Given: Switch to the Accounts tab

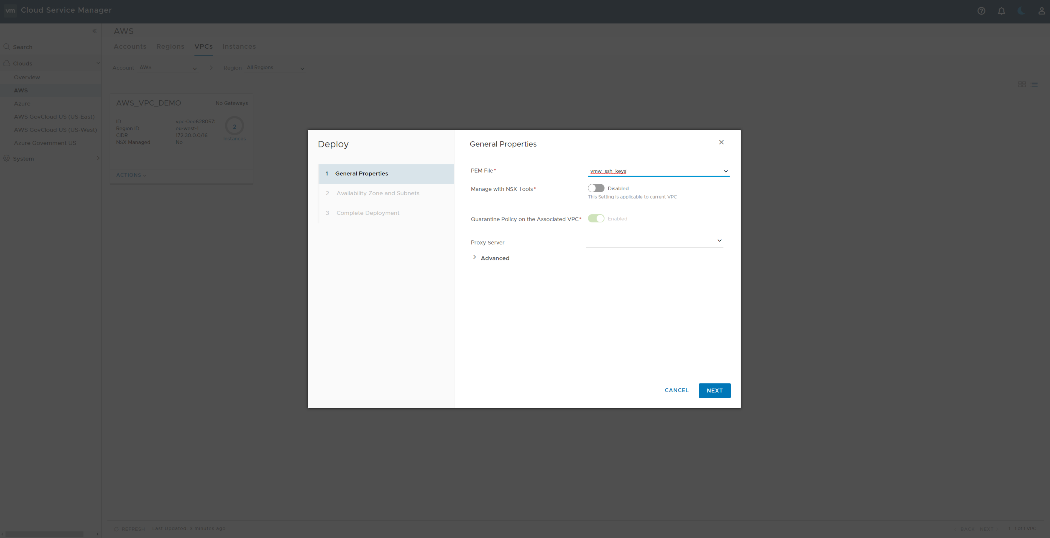Looking at the screenshot, I should [x=130, y=46].
